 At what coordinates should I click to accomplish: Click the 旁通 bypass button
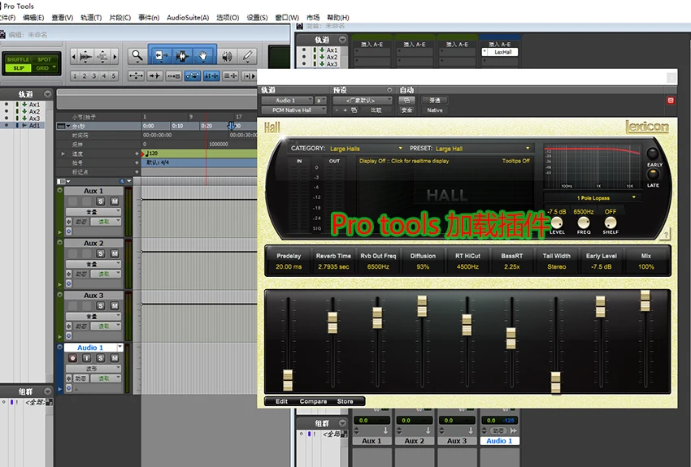point(435,101)
